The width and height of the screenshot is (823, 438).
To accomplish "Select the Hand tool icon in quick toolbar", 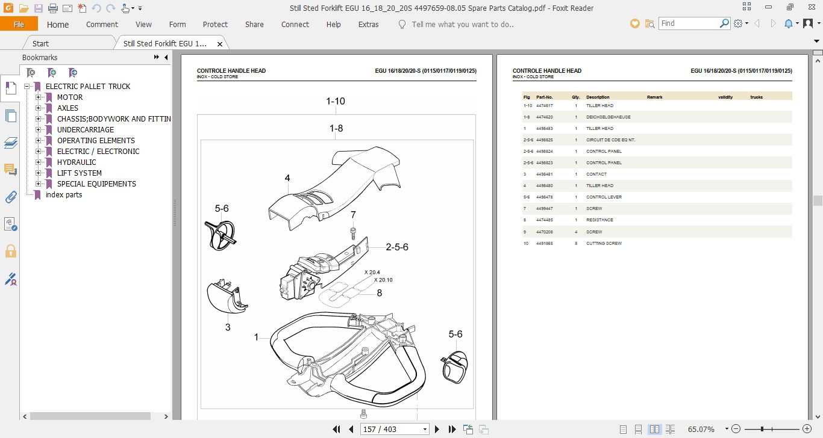I will (x=126, y=8).
